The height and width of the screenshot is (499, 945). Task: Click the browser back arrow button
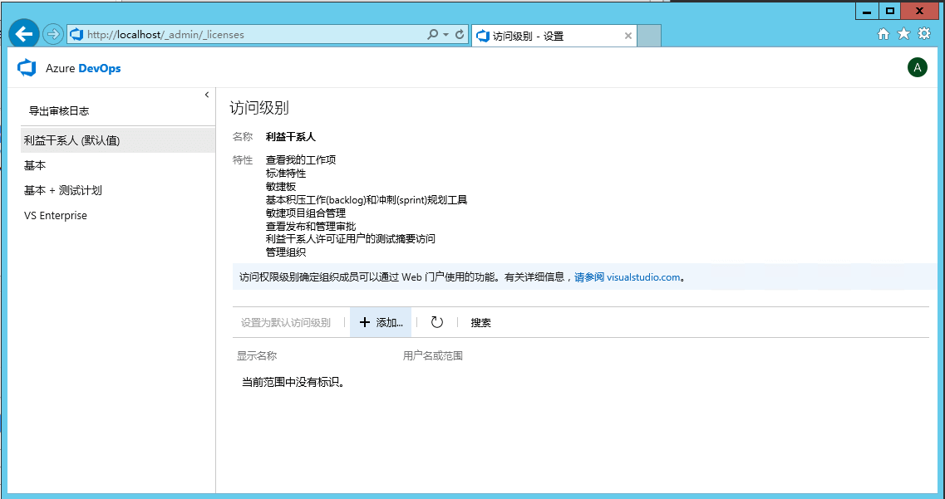click(x=24, y=34)
